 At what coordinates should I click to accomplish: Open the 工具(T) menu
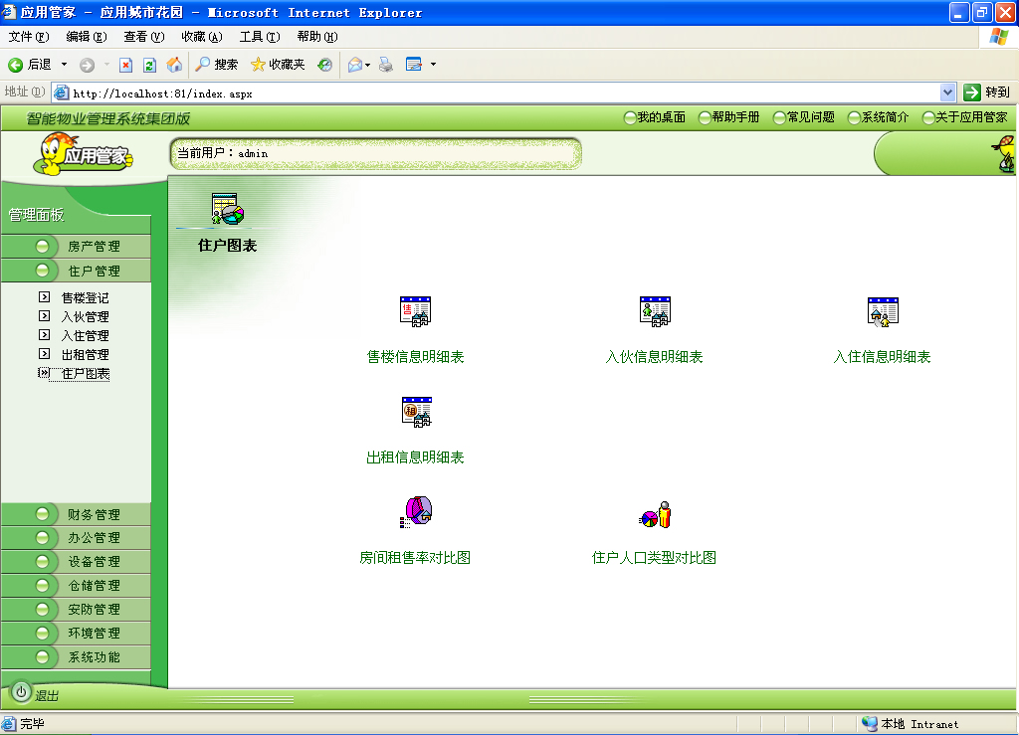point(260,37)
